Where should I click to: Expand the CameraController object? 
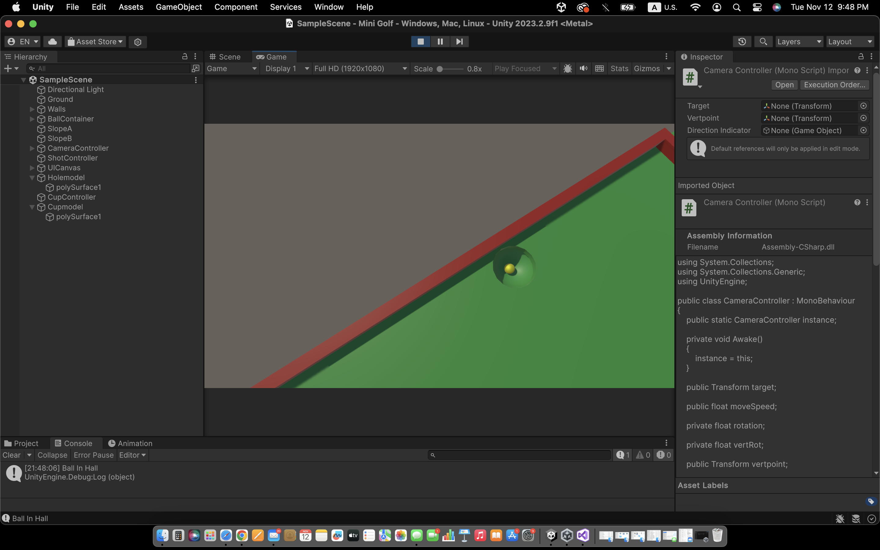pos(32,148)
